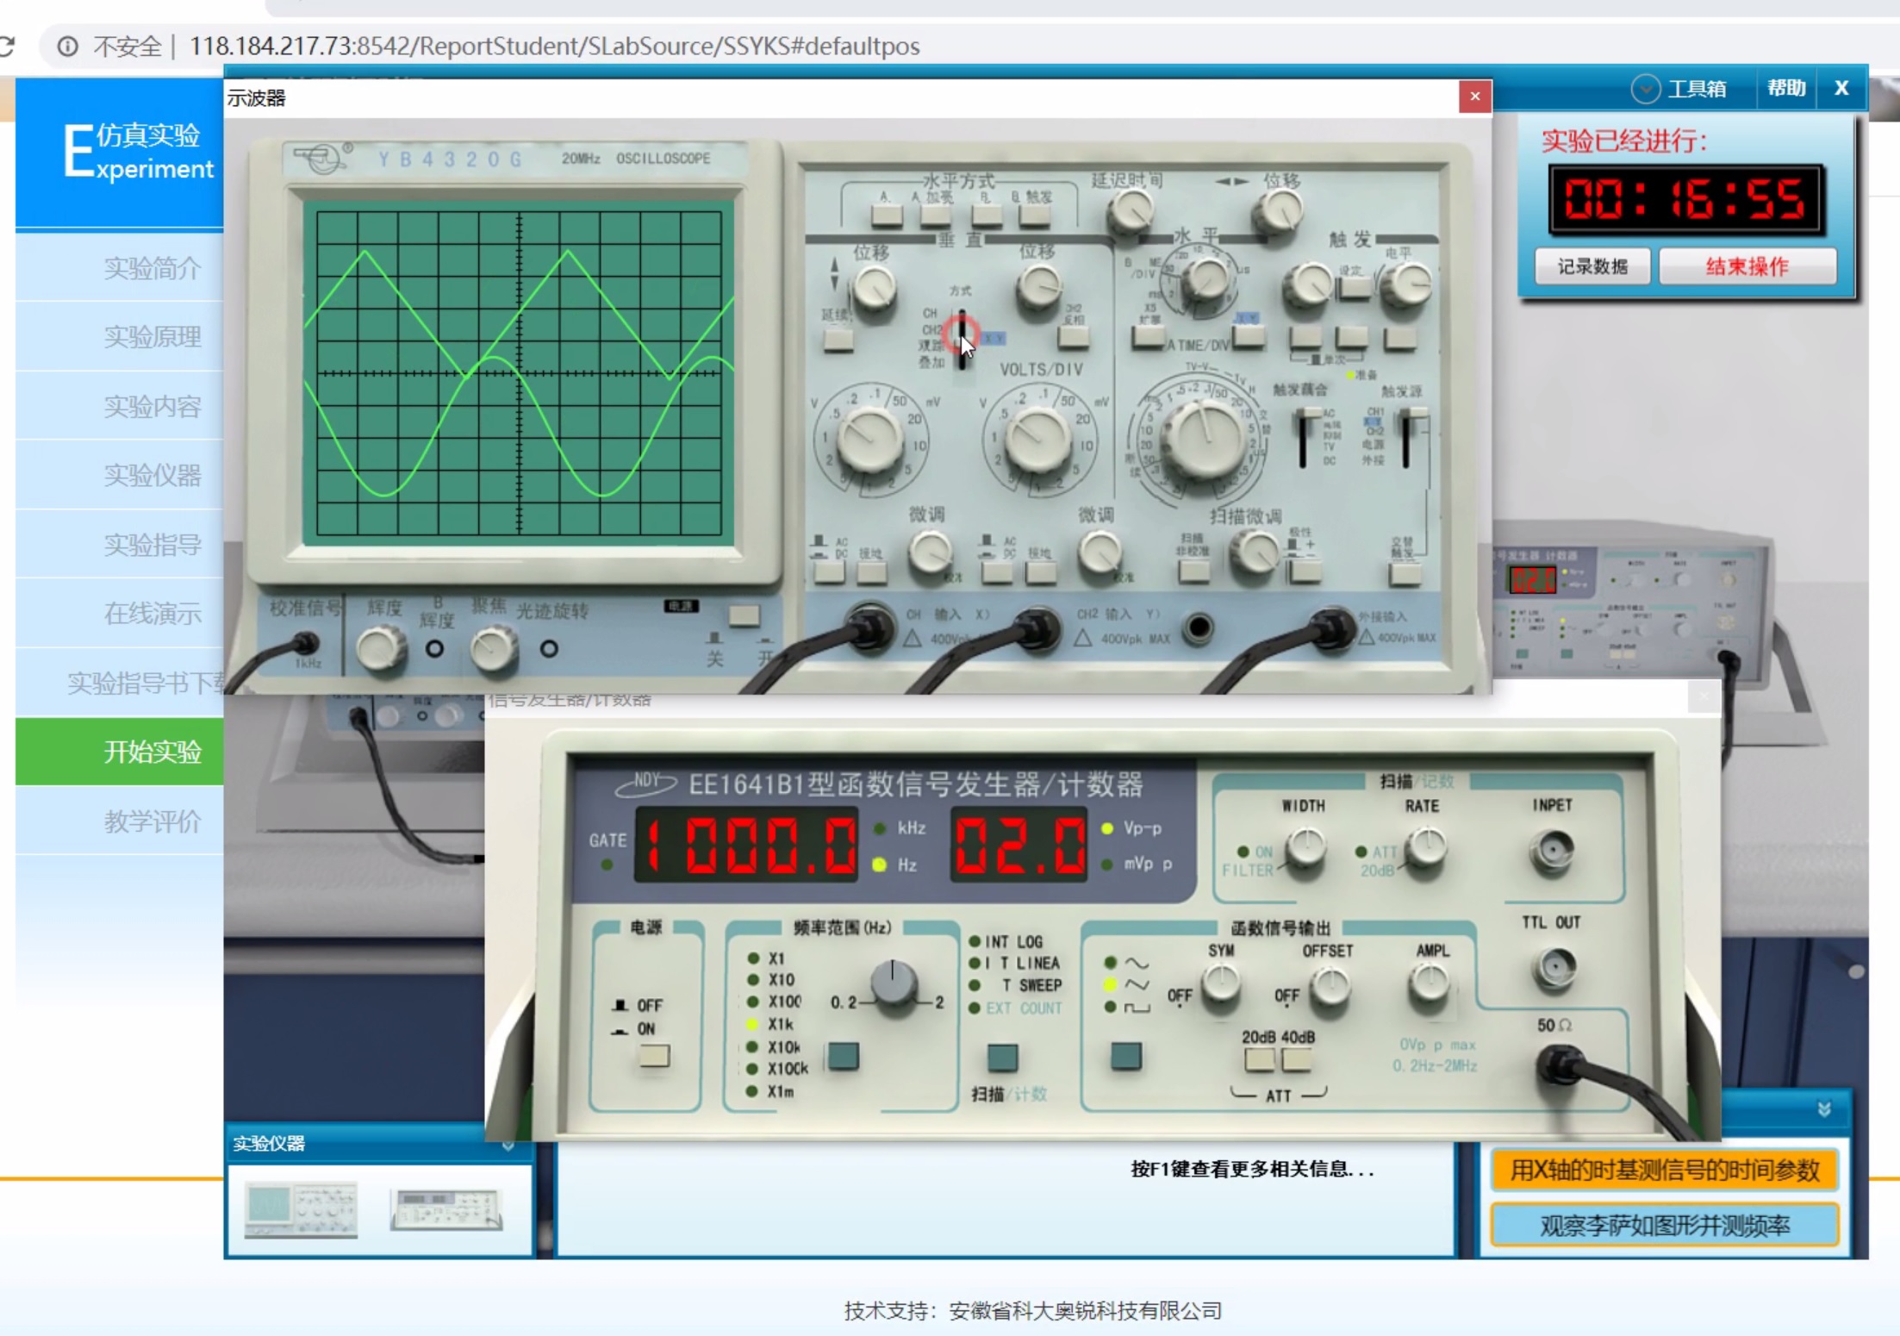
Task: Click the 记录数据 button
Action: (1592, 266)
